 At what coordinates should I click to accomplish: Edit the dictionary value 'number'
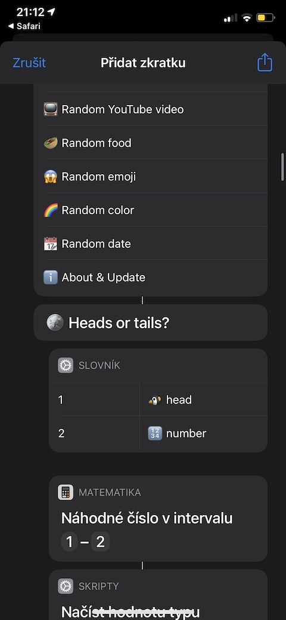click(x=203, y=433)
